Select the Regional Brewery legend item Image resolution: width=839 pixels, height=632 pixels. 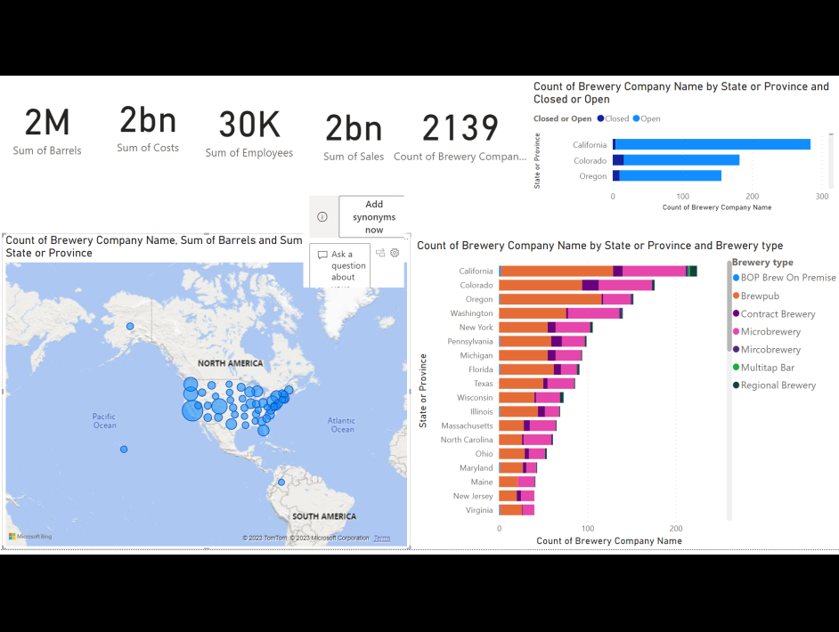(735, 385)
